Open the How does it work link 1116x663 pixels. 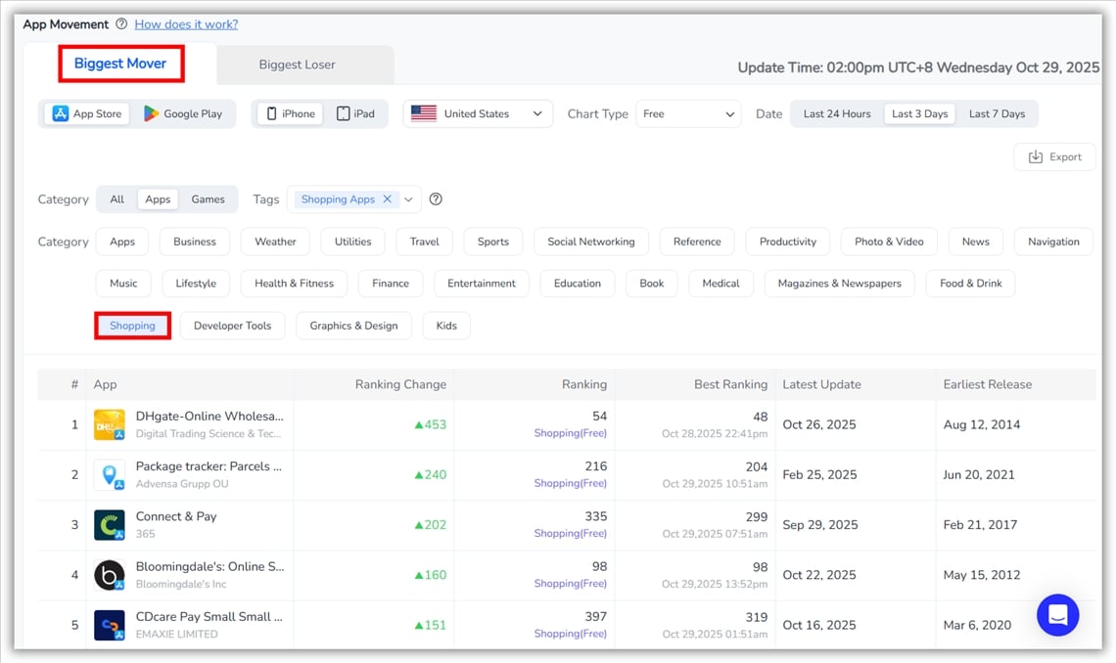click(186, 24)
